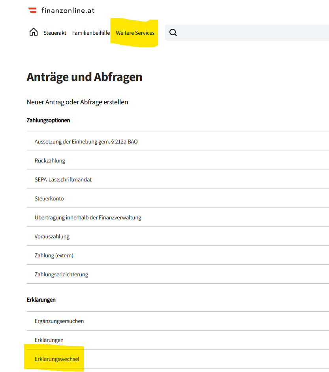Open the Familienbeihilfe menu item
The image size is (329, 372).
[91, 33]
